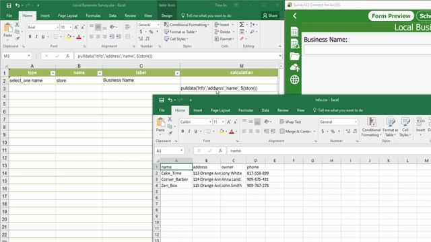Click font color A in Local Business Survey ribbon

tap(79, 36)
